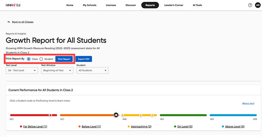Click the back arrow icon beside Back to all Classes
This screenshot has width=262, height=137.
(8, 22)
